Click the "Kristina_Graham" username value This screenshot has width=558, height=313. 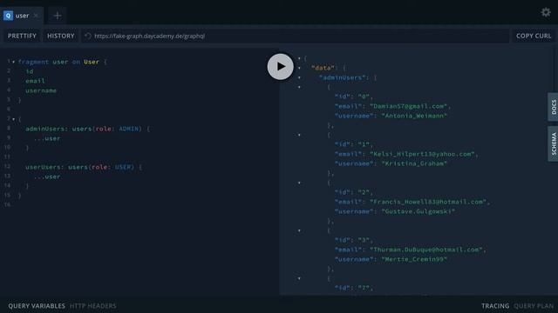pyautogui.click(x=414, y=163)
